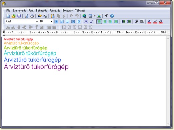This screenshot has height=130, width=174.
Task: Click the second curved-arrow undo/redo icon
Action: point(77,16)
